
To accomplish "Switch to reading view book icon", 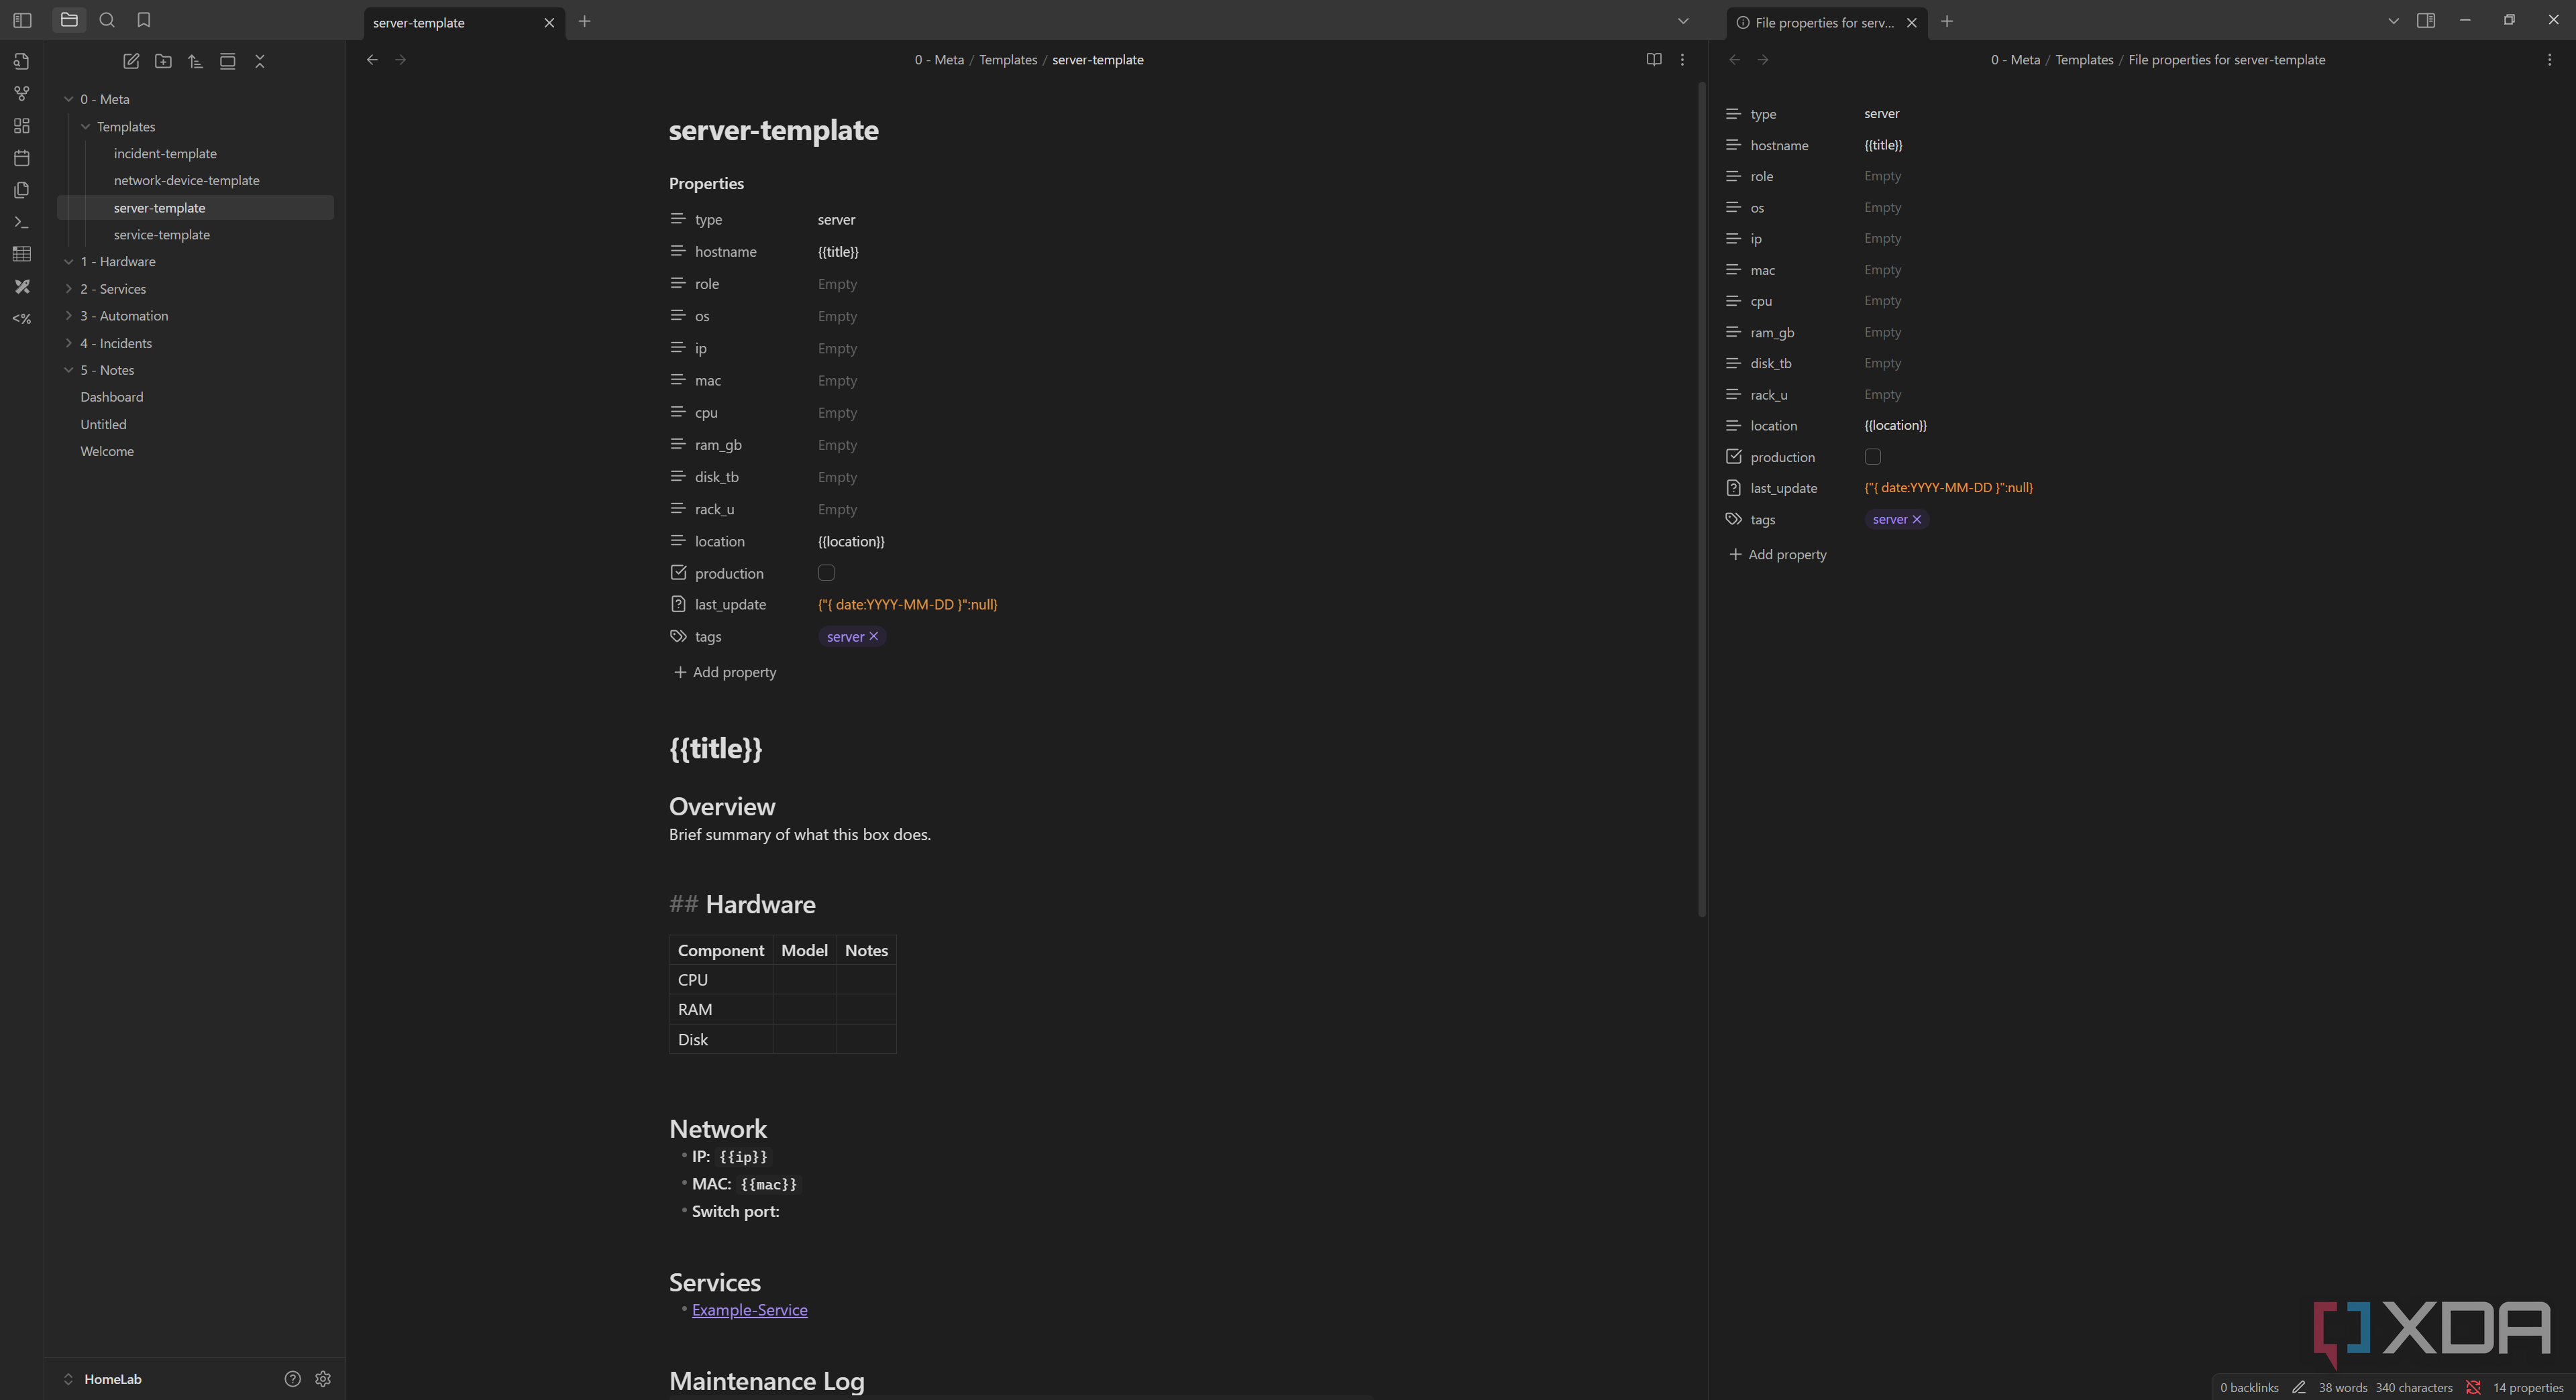I will 1654,60.
